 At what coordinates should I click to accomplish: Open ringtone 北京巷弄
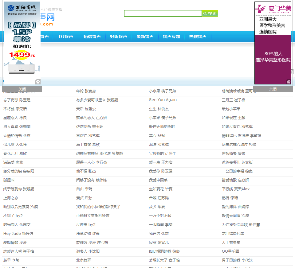coord(84,260)
